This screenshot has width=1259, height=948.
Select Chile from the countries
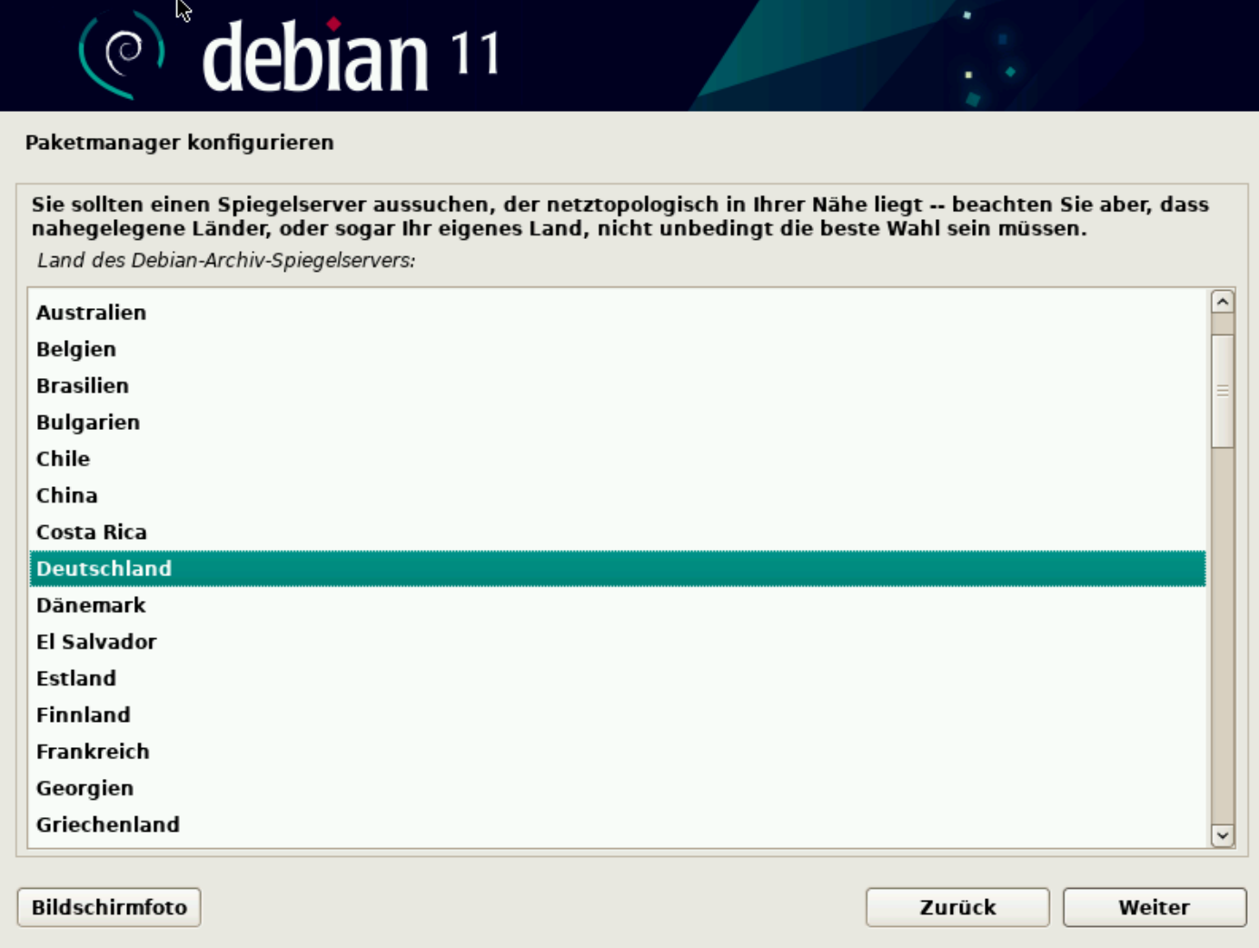[618, 459]
